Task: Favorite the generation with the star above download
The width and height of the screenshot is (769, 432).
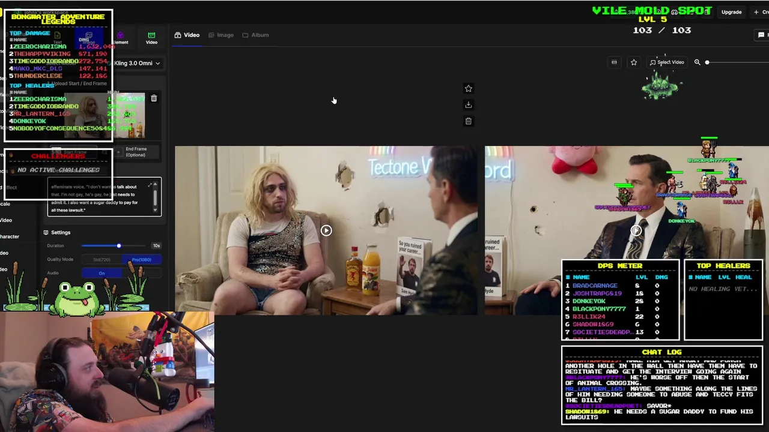Action: coord(469,88)
